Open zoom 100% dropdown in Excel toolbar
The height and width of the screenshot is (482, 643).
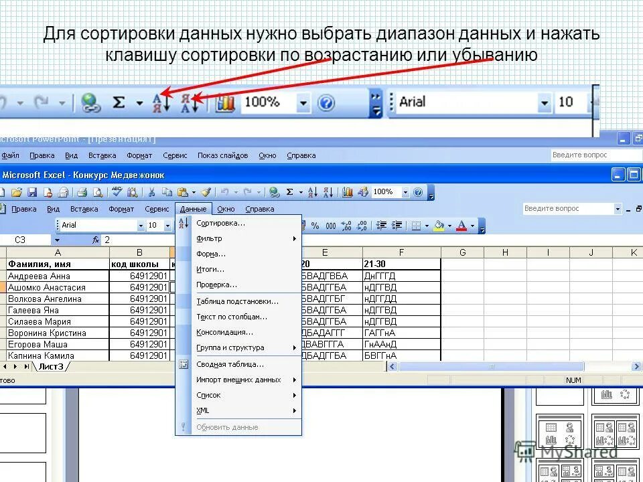(x=405, y=192)
